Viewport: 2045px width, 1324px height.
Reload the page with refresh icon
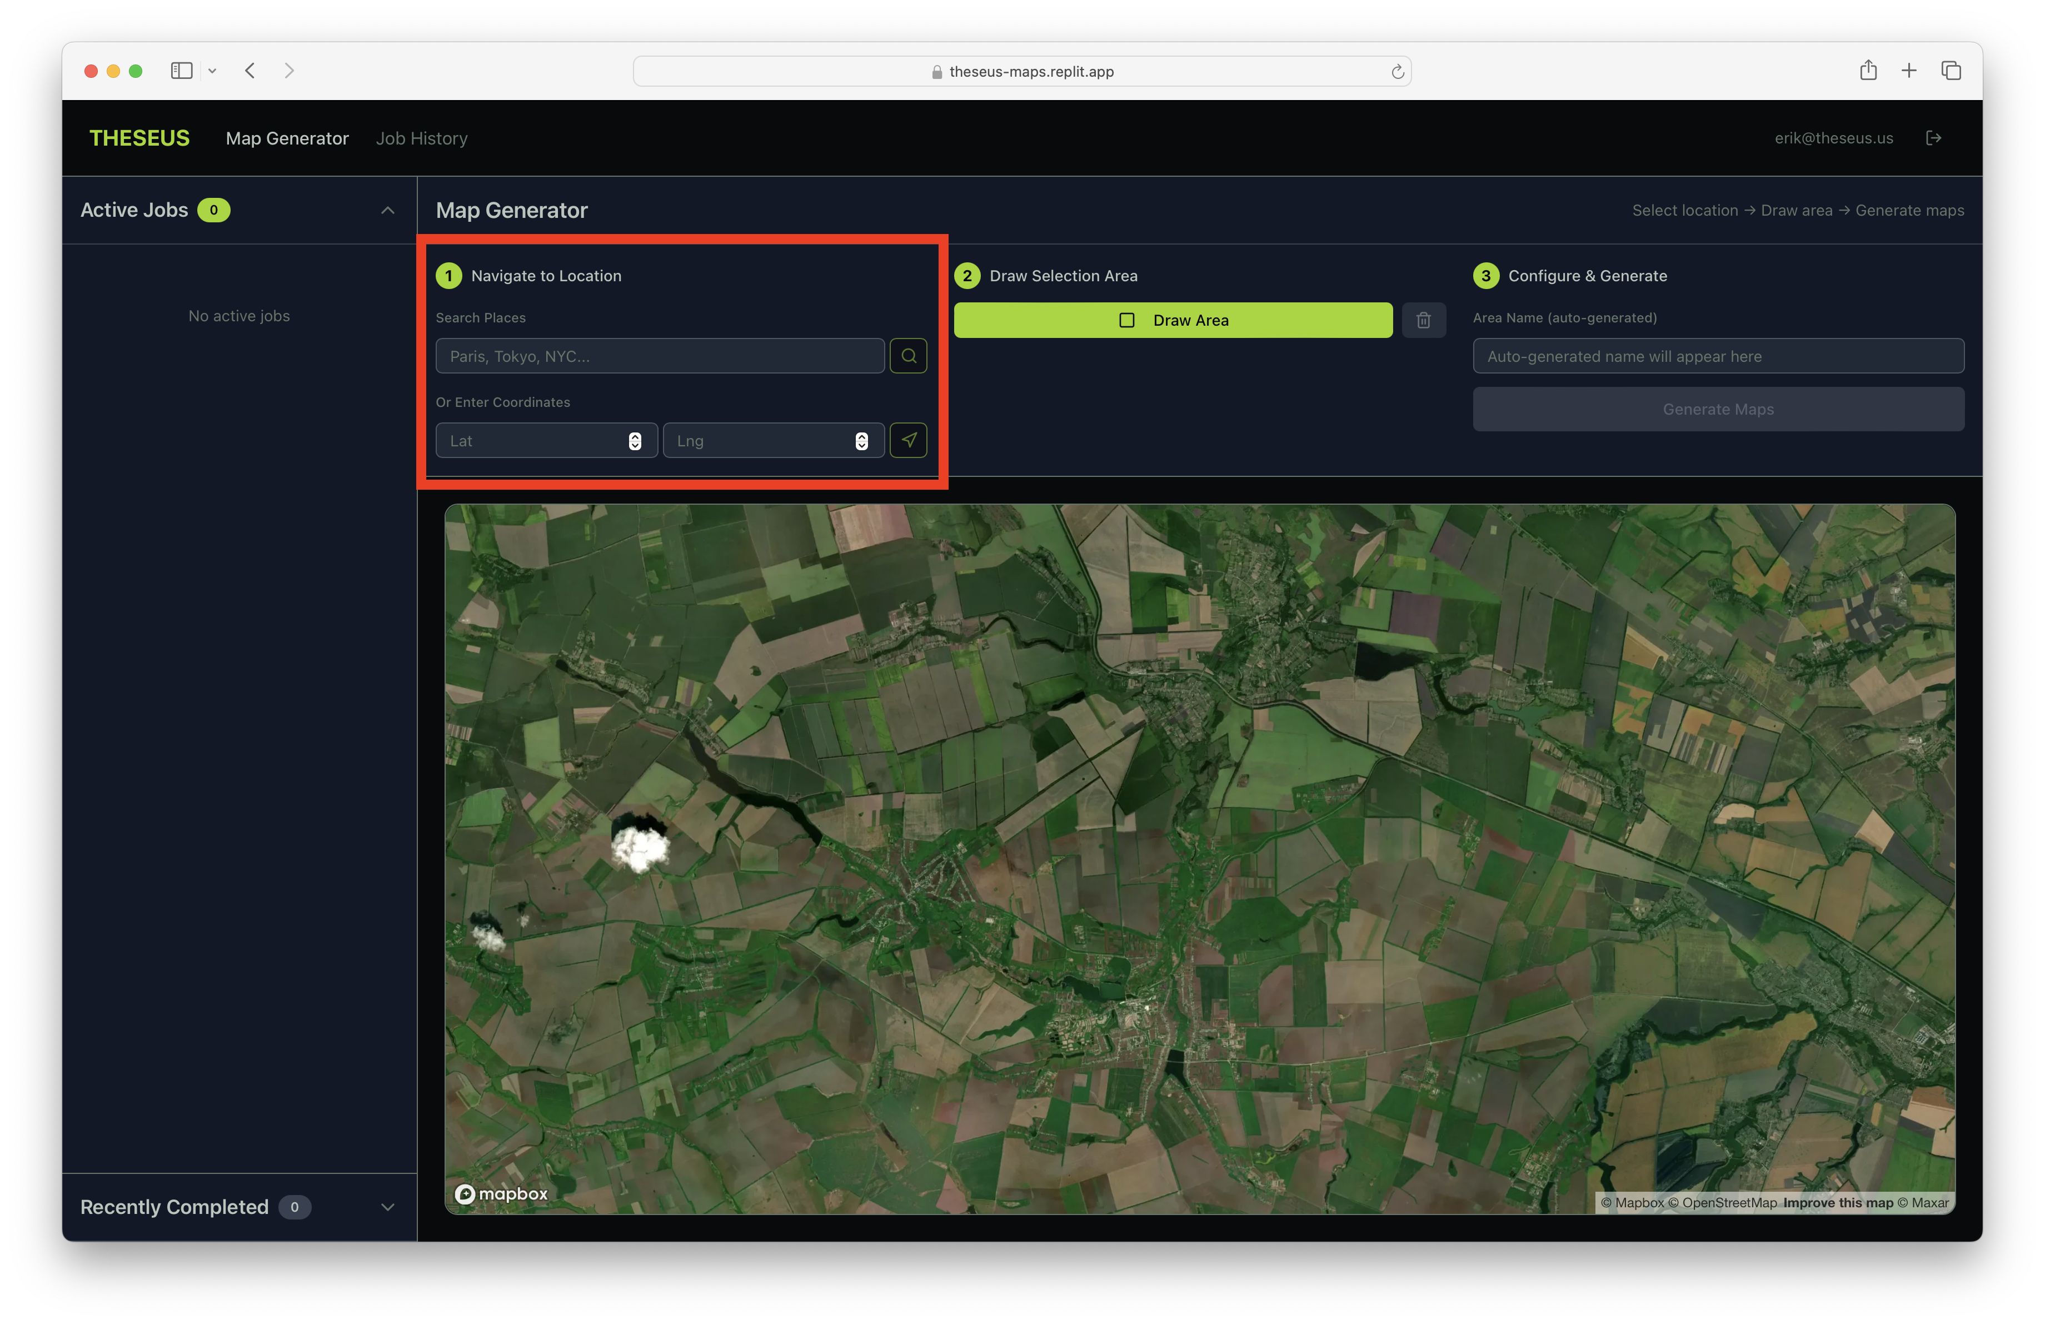pyautogui.click(x=1397, y=71)
